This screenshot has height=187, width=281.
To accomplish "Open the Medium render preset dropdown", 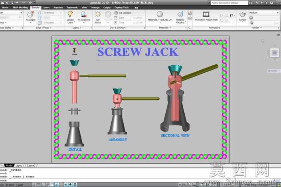I will coord(264,13).
